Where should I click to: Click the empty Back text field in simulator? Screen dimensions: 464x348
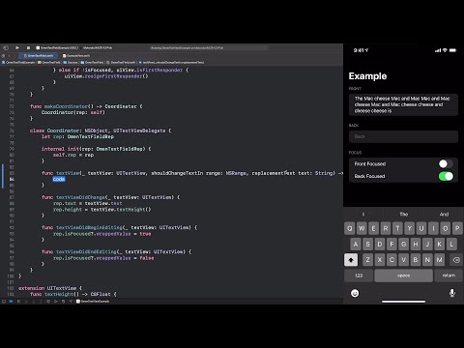coord(403,136)
